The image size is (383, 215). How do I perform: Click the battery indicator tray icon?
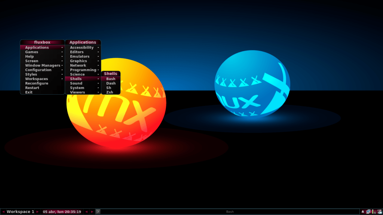[x=374, y=212]
